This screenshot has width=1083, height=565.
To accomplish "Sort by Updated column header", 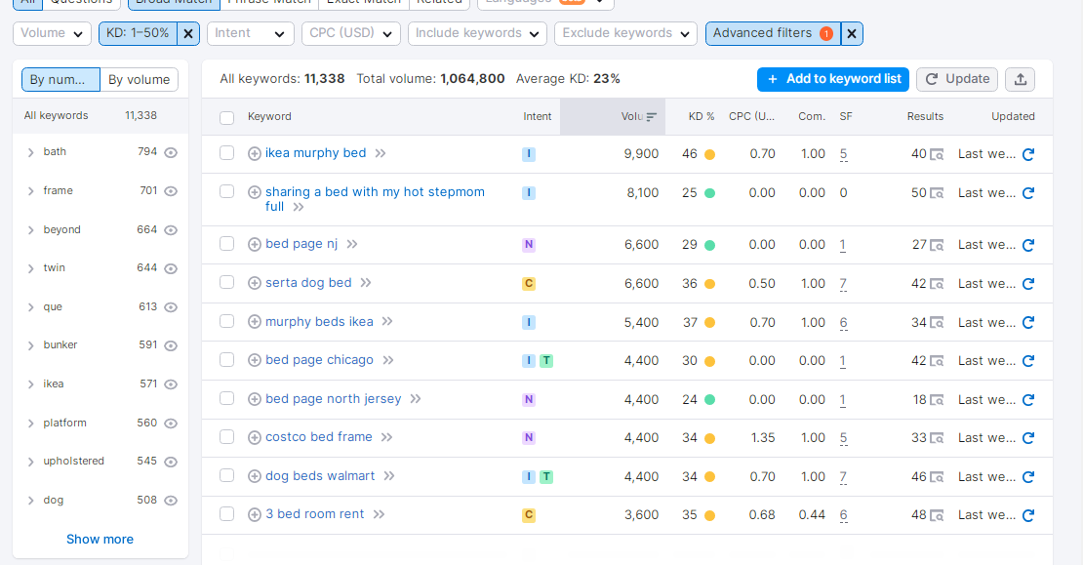I will (1013, 117).
